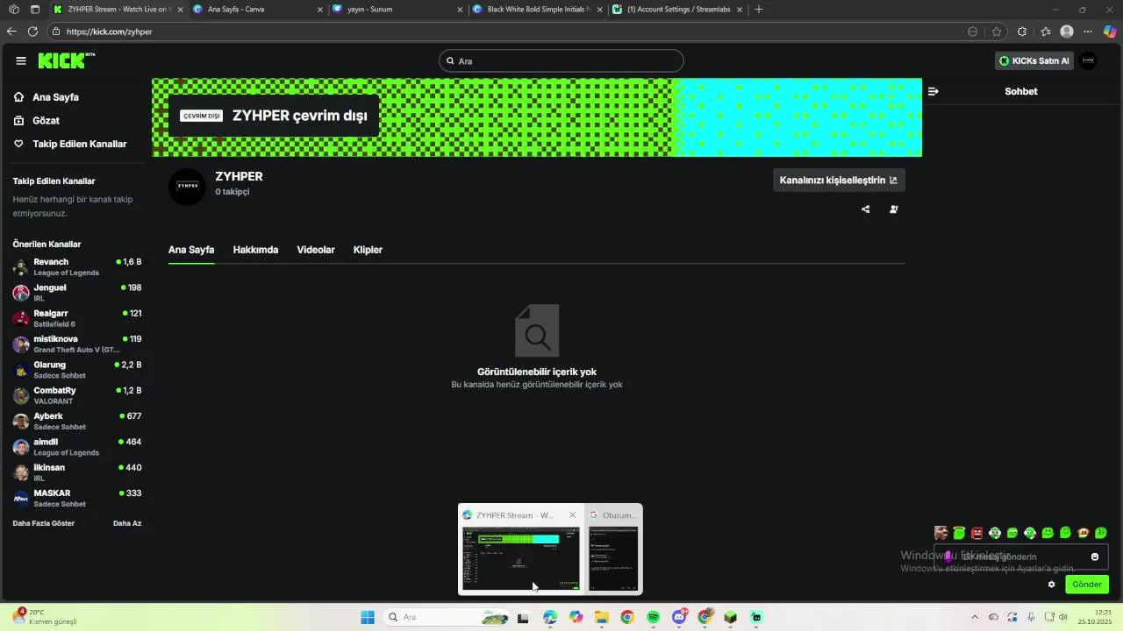The height and width of the screenshot is (631, 1123).
Task: Open the ZYHPER channel profile picture
Action: click(187, 186)
